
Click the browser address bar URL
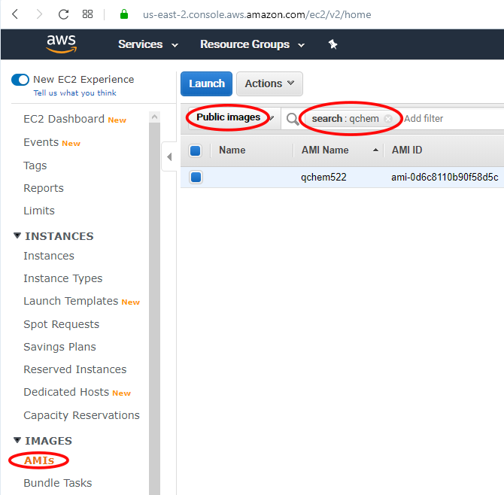257,14
